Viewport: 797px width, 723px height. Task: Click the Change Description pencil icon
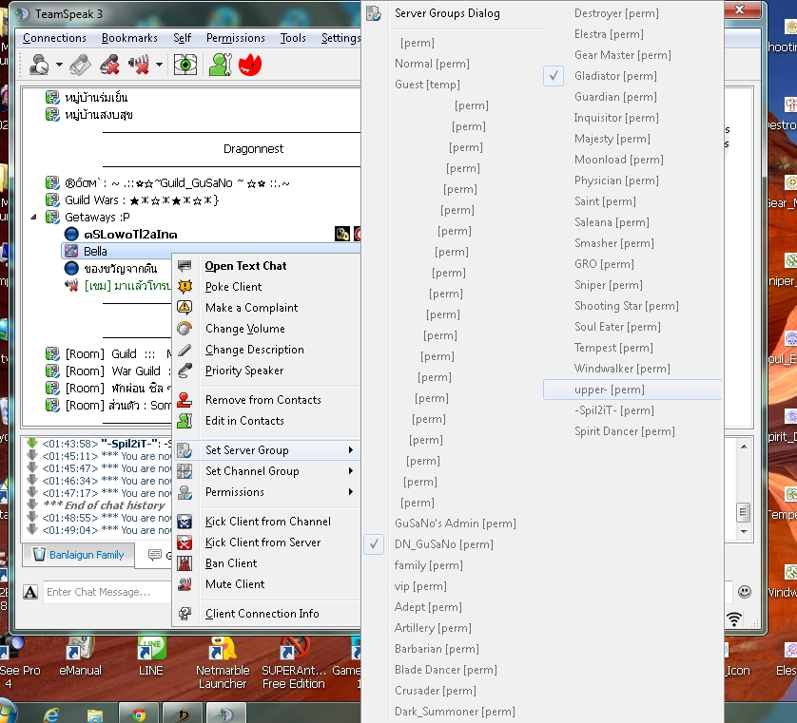(185, 350)
